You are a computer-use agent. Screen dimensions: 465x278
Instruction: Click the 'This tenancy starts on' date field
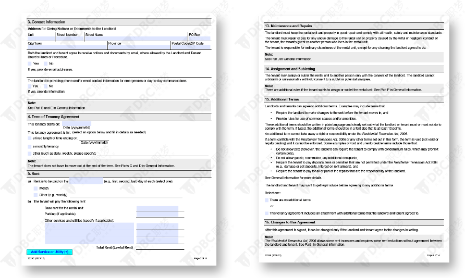click(x=76, y=124)
